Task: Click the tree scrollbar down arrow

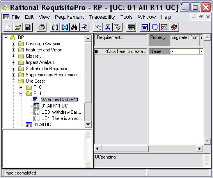Action: pyautogui.click(x=88, y=124)
